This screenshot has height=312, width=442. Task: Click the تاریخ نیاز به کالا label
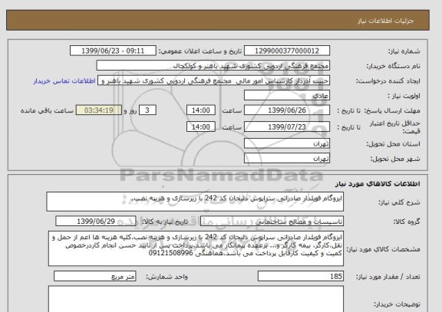point(165,222)
